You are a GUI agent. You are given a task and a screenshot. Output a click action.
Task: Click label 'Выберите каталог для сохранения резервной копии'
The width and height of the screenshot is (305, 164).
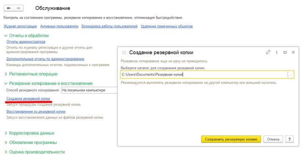coord(163,68)
